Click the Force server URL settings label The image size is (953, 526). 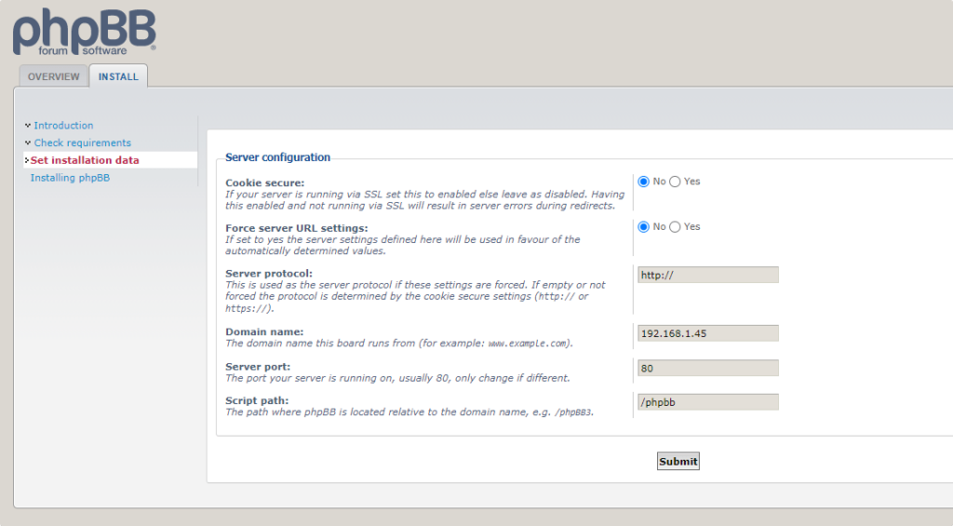click(297, 229)
